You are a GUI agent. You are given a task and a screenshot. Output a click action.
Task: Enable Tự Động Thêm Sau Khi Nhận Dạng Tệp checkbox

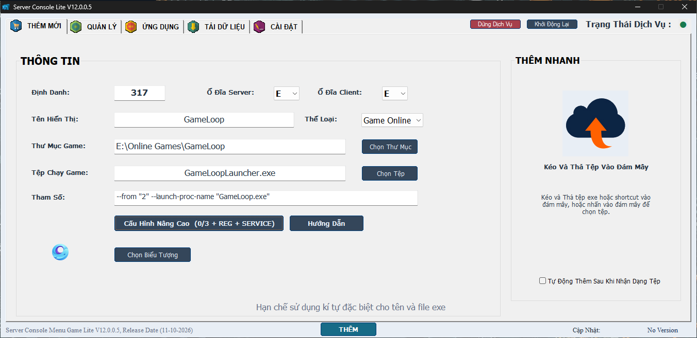pos(542,281)
